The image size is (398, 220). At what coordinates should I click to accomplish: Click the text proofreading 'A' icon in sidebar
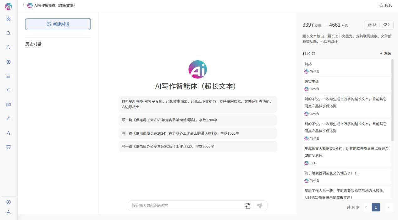coord(8,133)
